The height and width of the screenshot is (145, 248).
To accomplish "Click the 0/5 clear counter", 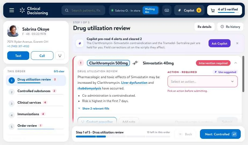I will pyautogui.click(x=59, y=71).
